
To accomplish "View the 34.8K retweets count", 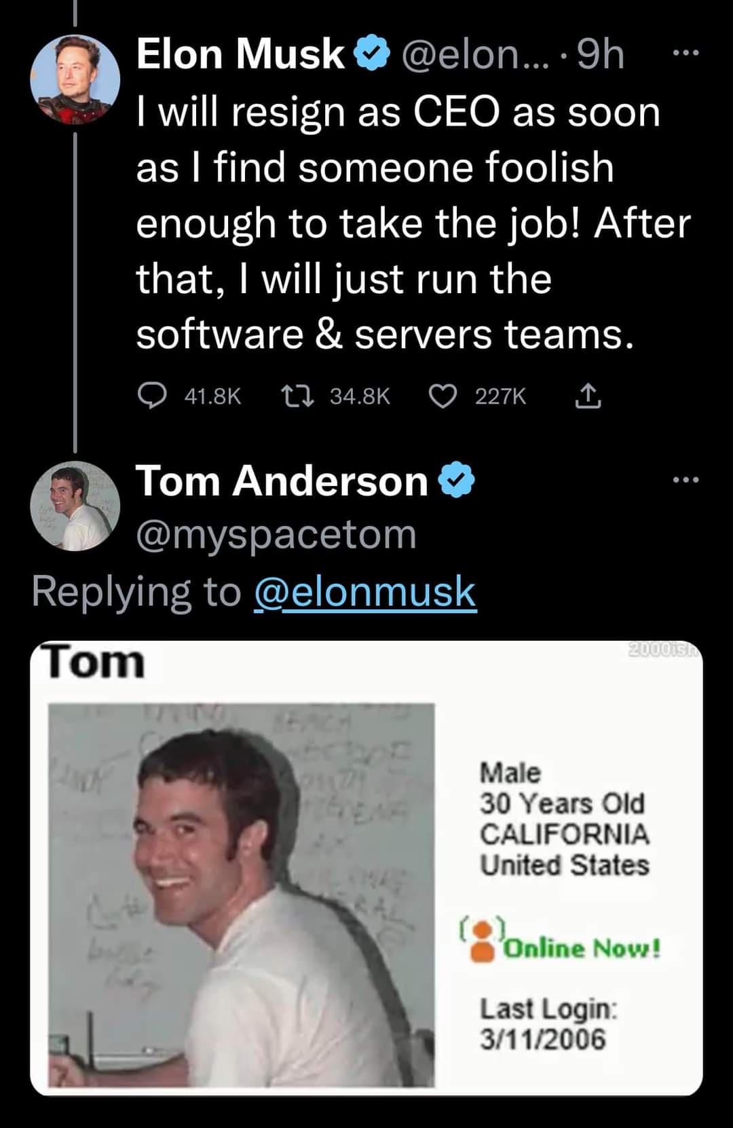I will coord(360,396).
